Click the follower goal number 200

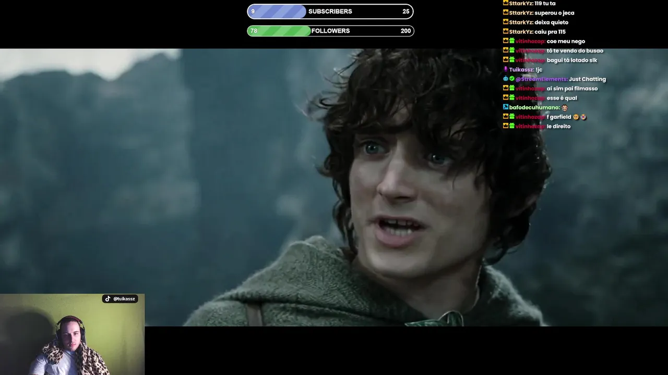(x=405, y=31)
